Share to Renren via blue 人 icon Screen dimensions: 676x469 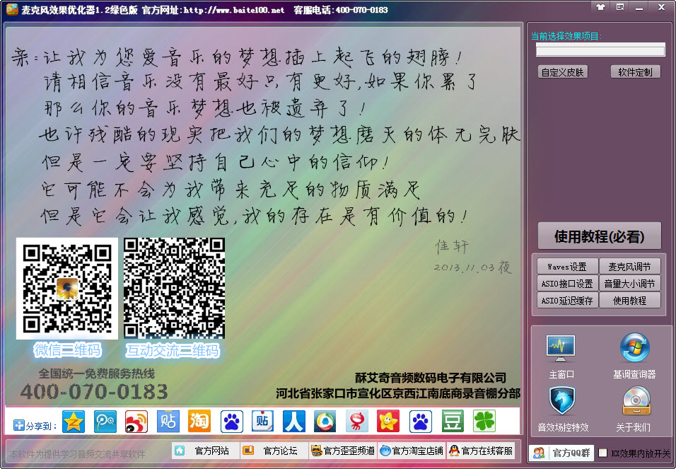[294, 422]
